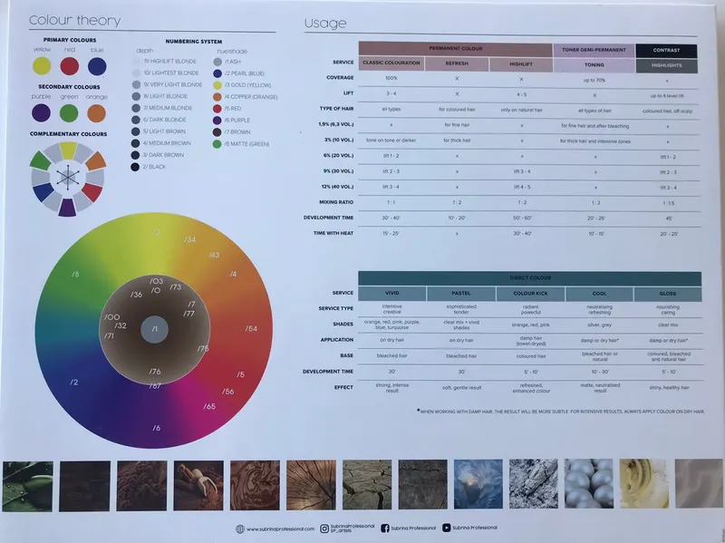
Task: Select the blue primary colour circle
Action: click(x=97, y=66)
